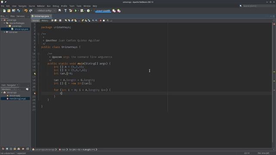The image size is (276, 155).
Task: Click the second pink profiler toolbar icon
Action: (x=119, y=11)
